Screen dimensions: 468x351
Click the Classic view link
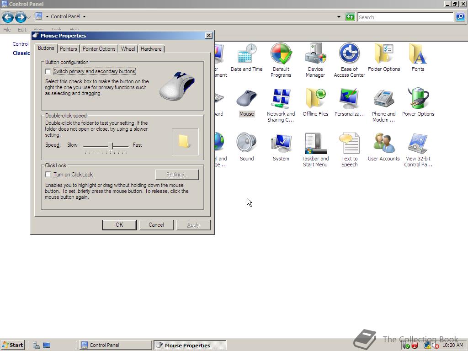21,53
